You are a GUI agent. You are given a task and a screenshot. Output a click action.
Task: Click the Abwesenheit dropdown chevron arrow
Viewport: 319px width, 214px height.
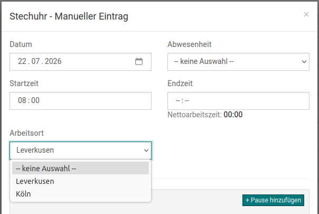coord(304,62)
